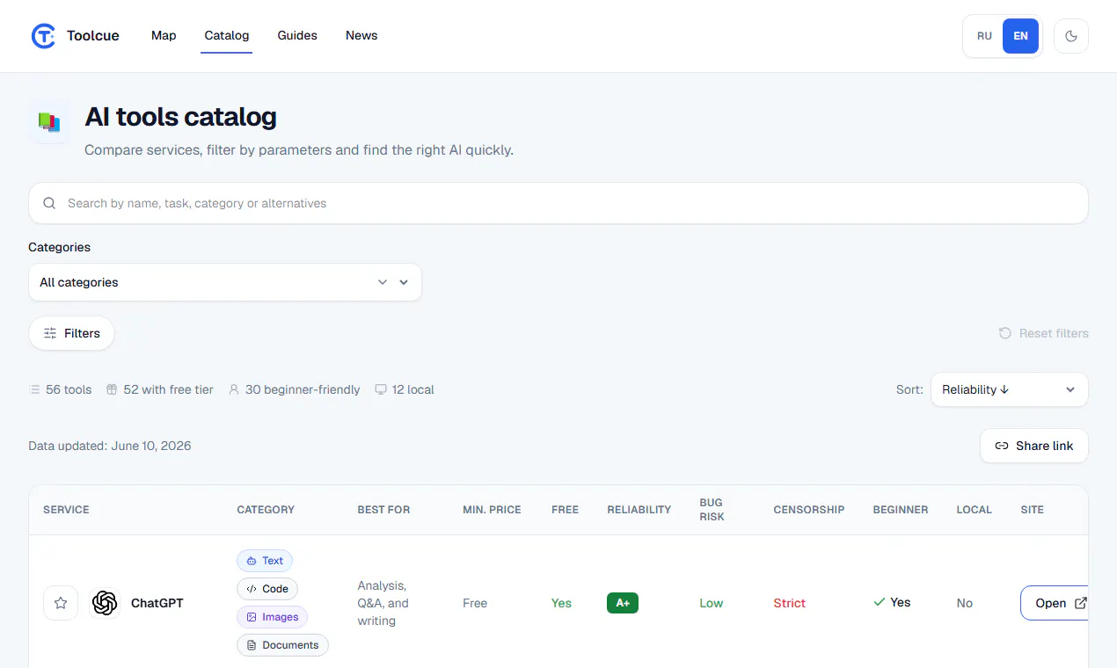This screenshot has width=1117, height=668.
Task: Click the Share link button
Action: pos(1034,446)
